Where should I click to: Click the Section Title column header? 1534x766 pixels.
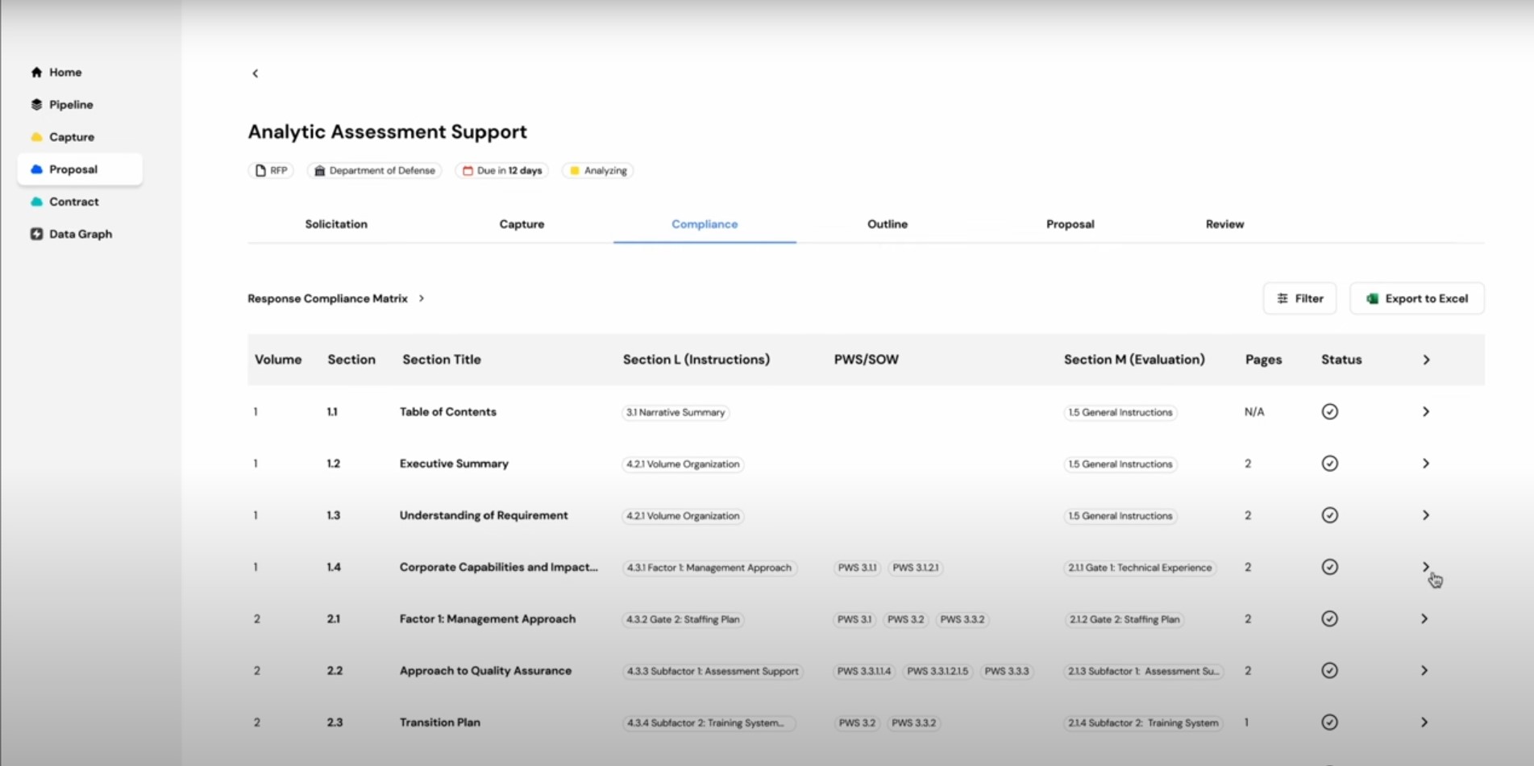[442, 360]
